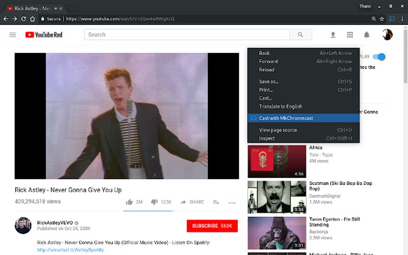The width and height of the screenshot is (408, 255).
Task: Open the browser's three-dot options menu
Action: (x=402, y=18)
